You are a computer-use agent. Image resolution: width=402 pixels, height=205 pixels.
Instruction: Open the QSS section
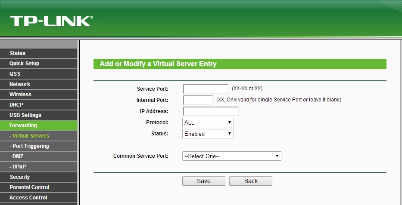15,74
